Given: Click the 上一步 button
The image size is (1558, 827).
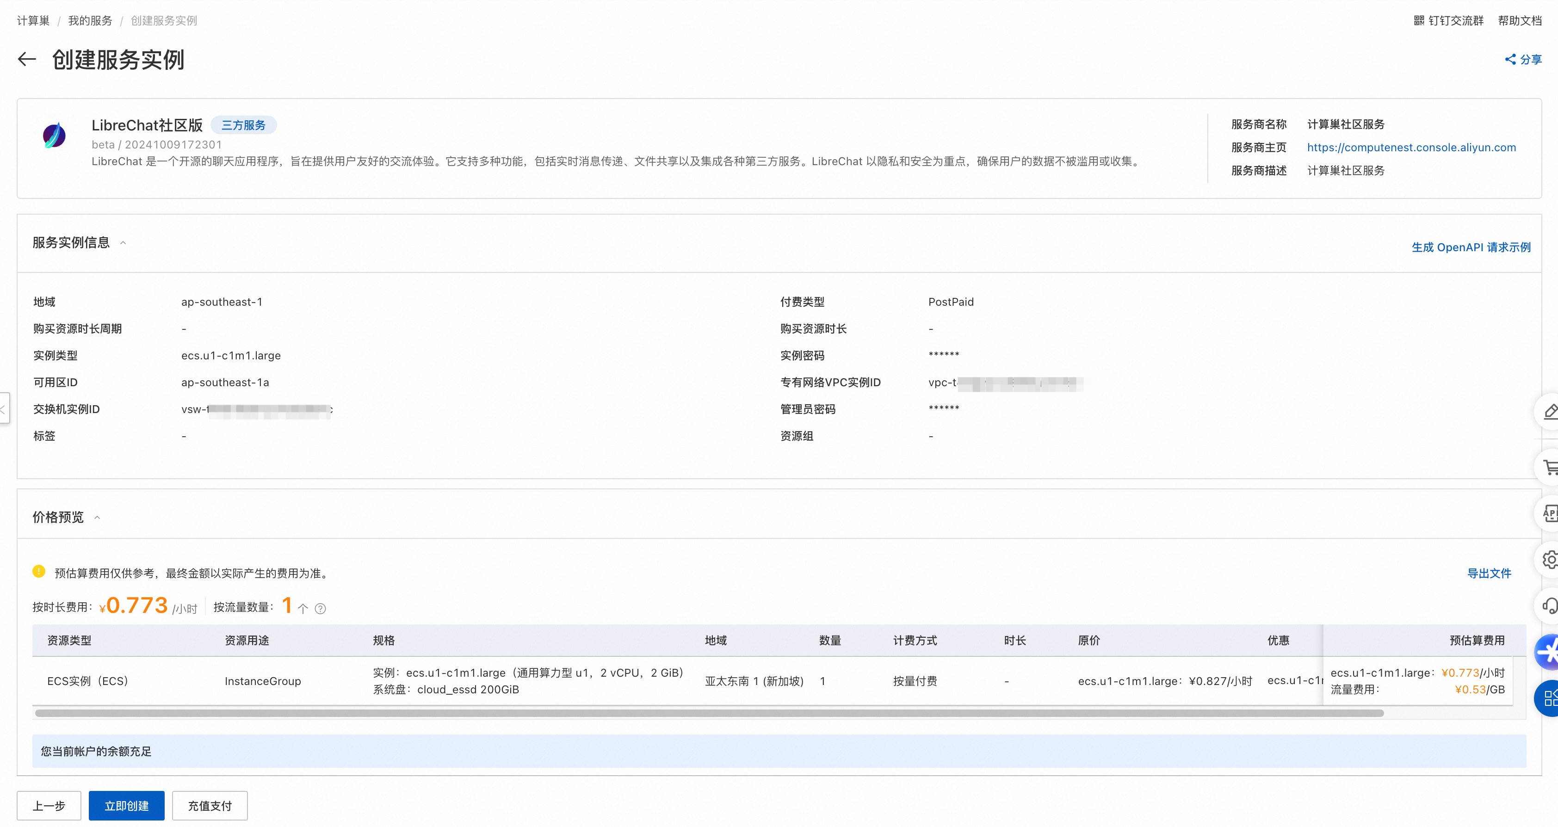Looking at the screenshot, I should pos(49,805).
